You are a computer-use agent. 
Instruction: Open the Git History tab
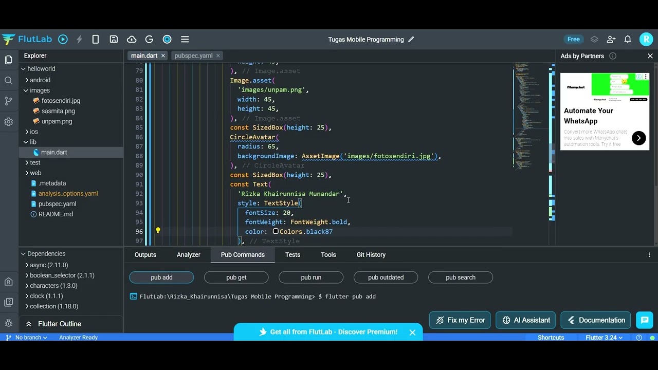pyautogui.click(x=371, y=255)
